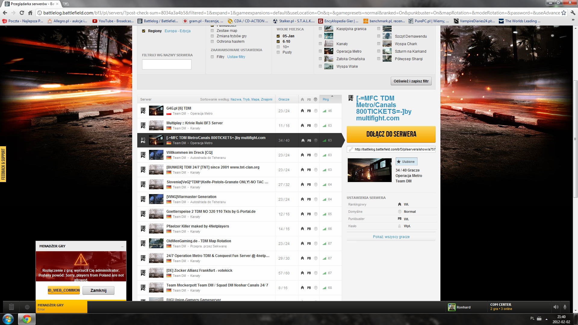Viewport: 578px width, 325px height.
Task: Select Operacja Metro map checkbox
Action: click(320, 51)
